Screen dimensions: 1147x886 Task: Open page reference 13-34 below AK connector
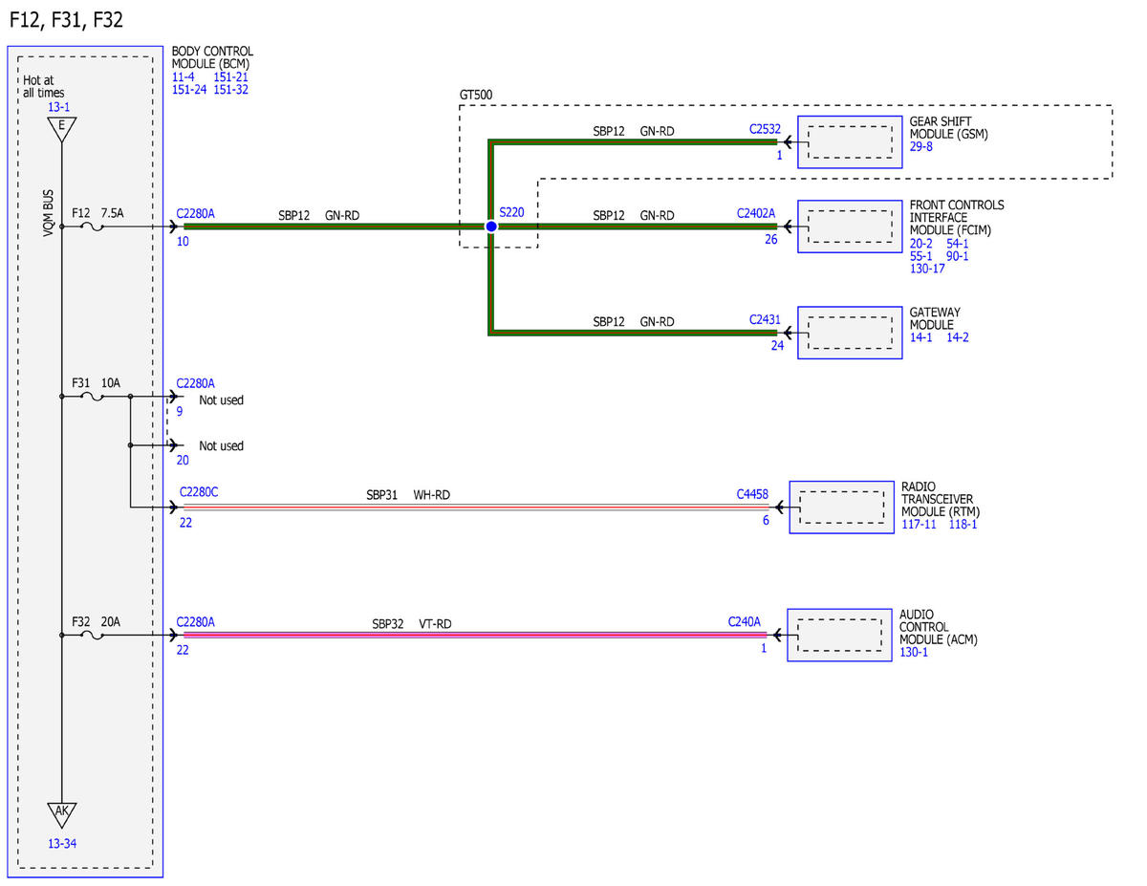tap(62, 844)
